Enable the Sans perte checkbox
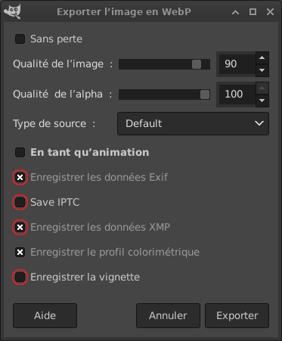The width and height of the screenshot is (282, 341). point(20,39)
